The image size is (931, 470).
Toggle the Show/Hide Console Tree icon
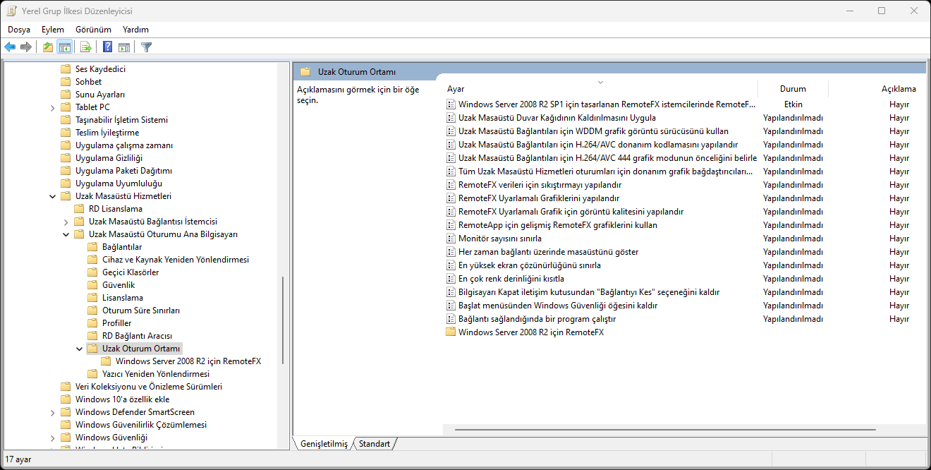click(x=64, y=47)
